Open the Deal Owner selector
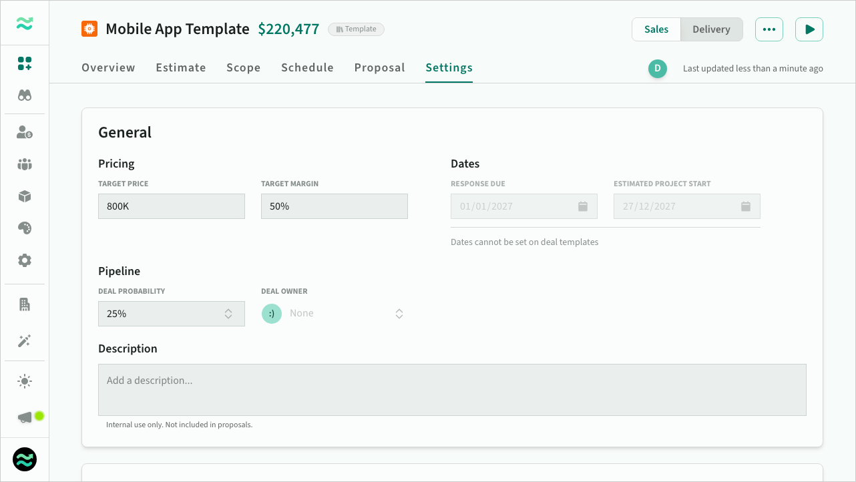The image size is (856, 482). (x=334, y=314)
